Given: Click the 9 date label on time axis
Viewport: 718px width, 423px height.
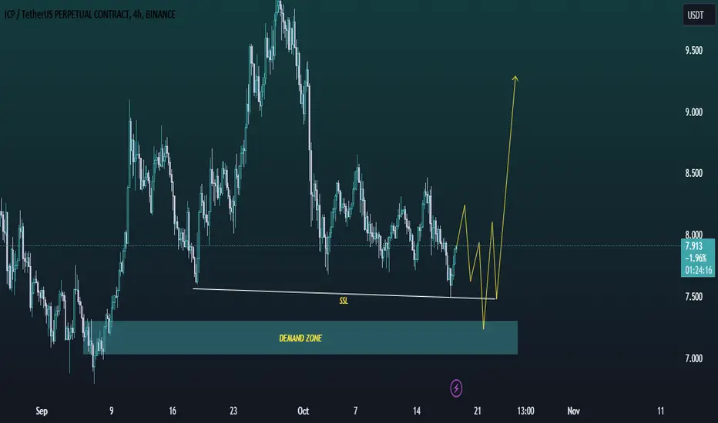Looking at the screenshot, I should pos(111,411).
